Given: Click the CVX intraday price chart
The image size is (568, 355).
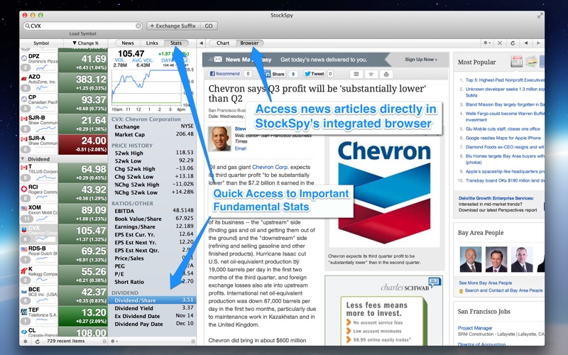Looking at the screenshot, I should click(147, 87).
